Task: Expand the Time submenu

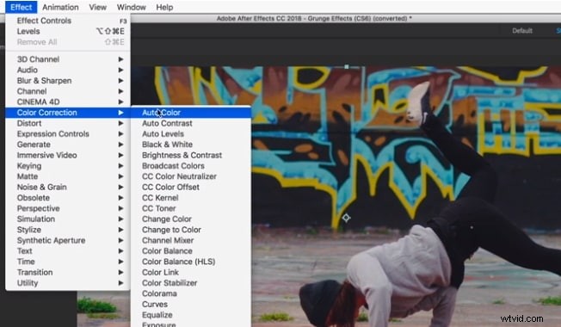Action: (x=68, y=262)
